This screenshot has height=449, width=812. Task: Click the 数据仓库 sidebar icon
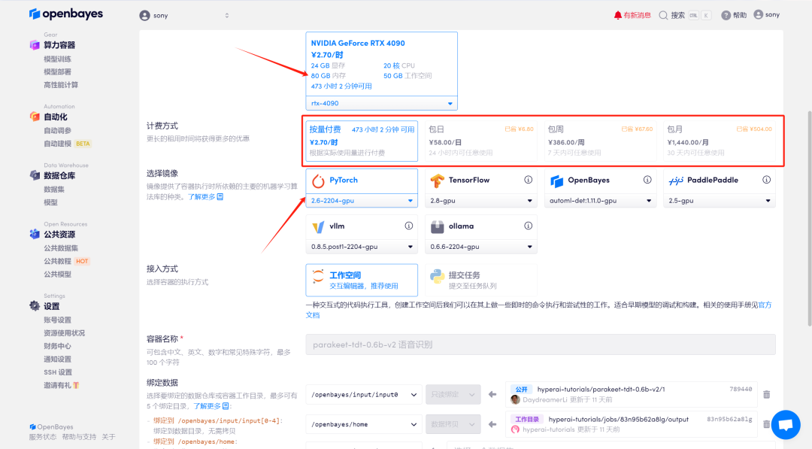pos(35,175)
